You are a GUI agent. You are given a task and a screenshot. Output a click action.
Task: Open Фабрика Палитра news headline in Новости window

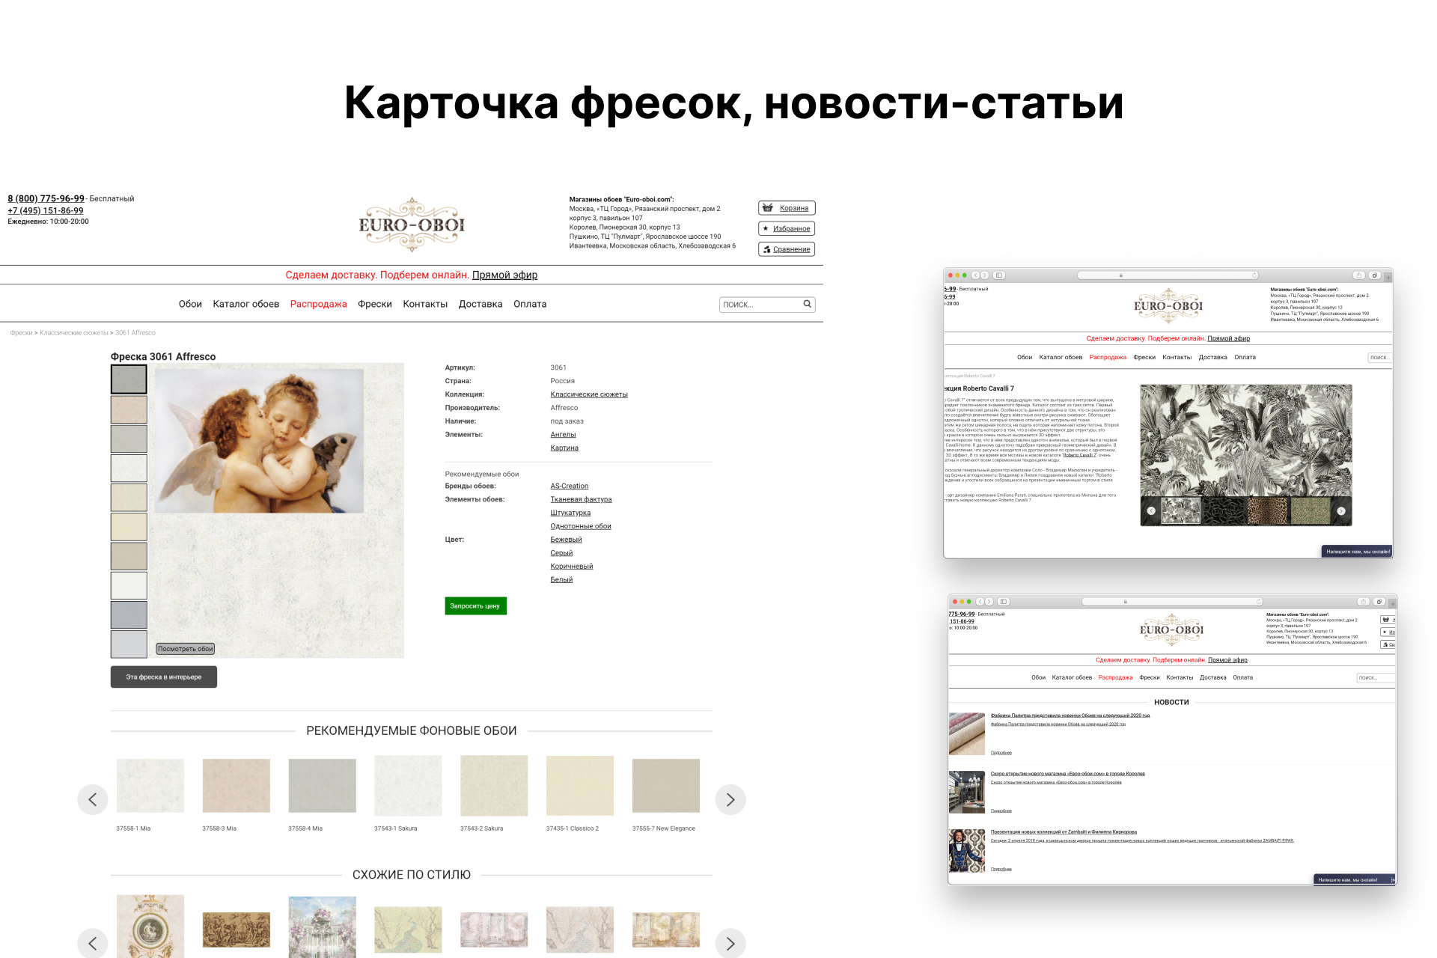[1070, 716]
